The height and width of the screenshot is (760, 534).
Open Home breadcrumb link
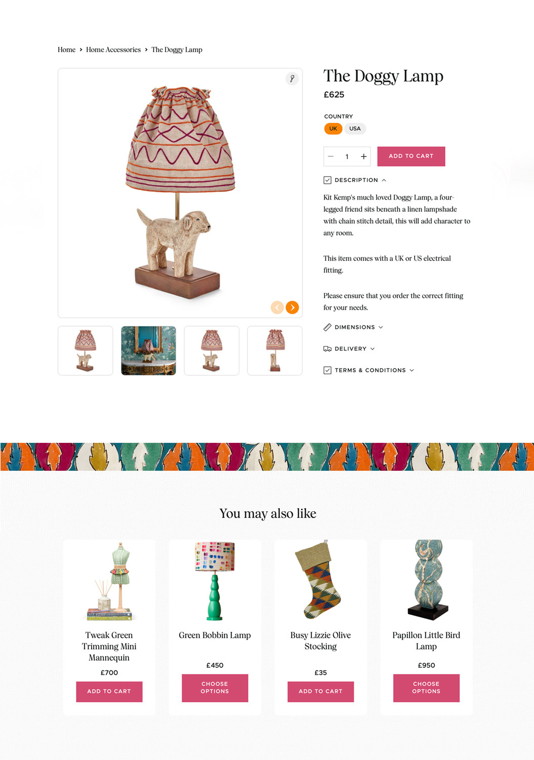pos(66,50)
